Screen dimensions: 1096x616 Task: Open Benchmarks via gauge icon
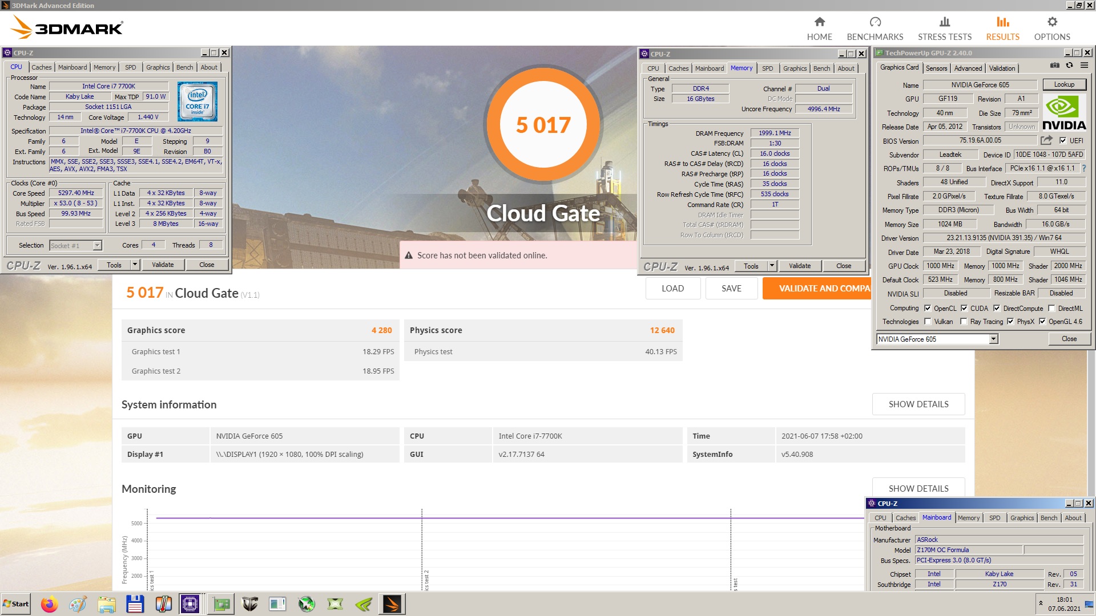pos(875,22)
